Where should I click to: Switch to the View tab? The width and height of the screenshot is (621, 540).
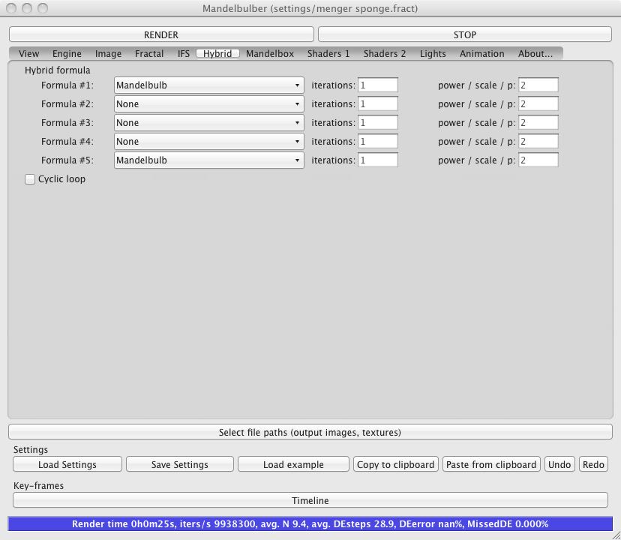(29, 54)
